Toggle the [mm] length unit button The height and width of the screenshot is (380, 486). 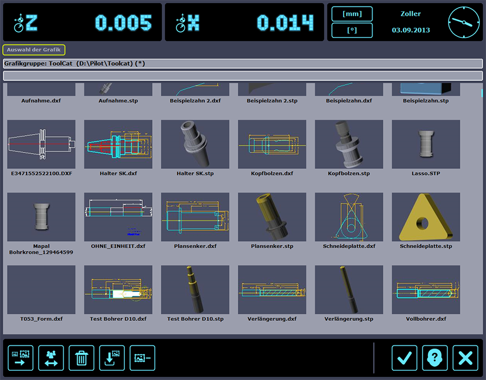point(352,14)
